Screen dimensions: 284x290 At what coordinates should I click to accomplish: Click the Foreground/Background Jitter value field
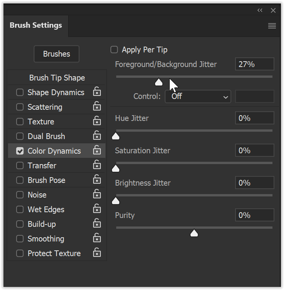[x=254, y=64]
